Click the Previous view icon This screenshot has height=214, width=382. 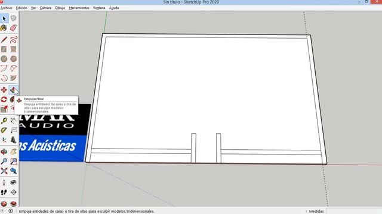pyautogui.click(x=13, y=171)
